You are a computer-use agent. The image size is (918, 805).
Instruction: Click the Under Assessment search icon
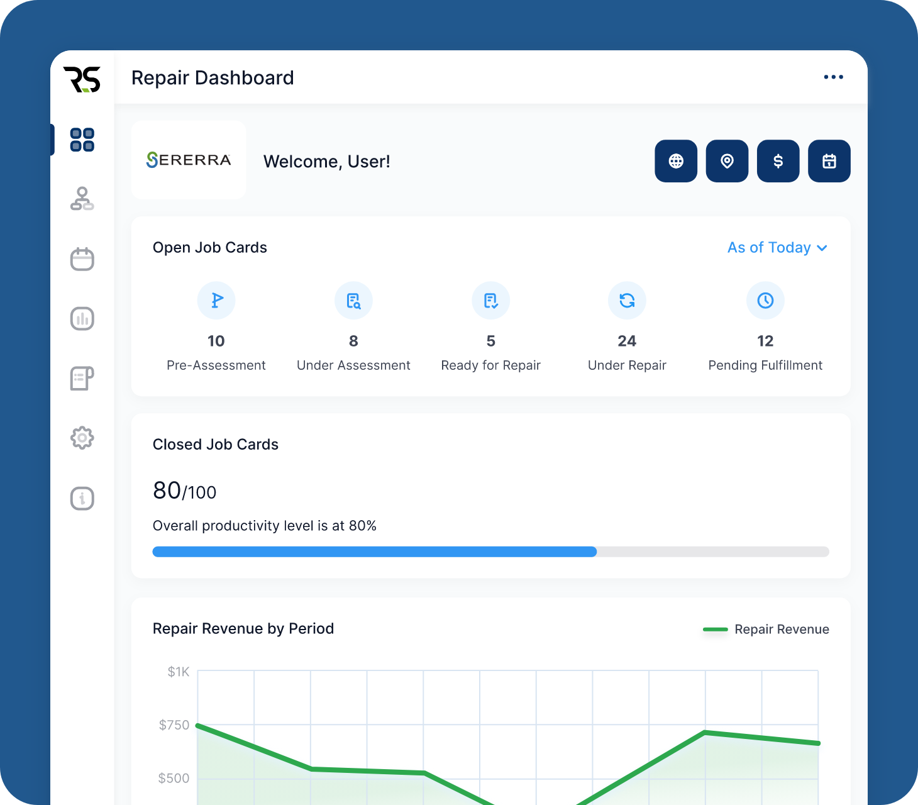tap(353, 301)
